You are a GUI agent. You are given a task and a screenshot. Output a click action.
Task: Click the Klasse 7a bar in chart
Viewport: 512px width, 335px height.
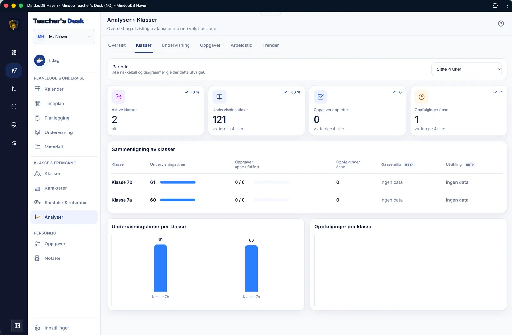251,268
